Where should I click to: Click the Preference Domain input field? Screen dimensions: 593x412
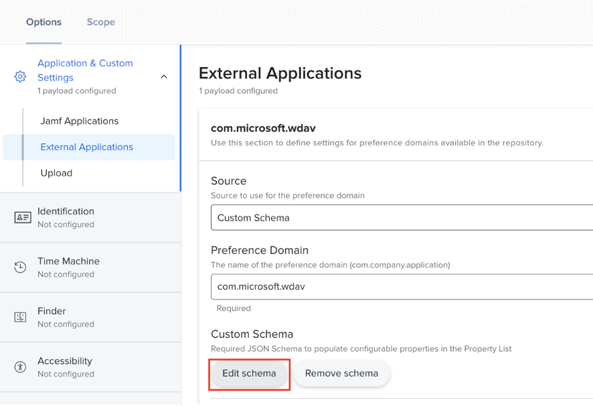pos(402,287)
